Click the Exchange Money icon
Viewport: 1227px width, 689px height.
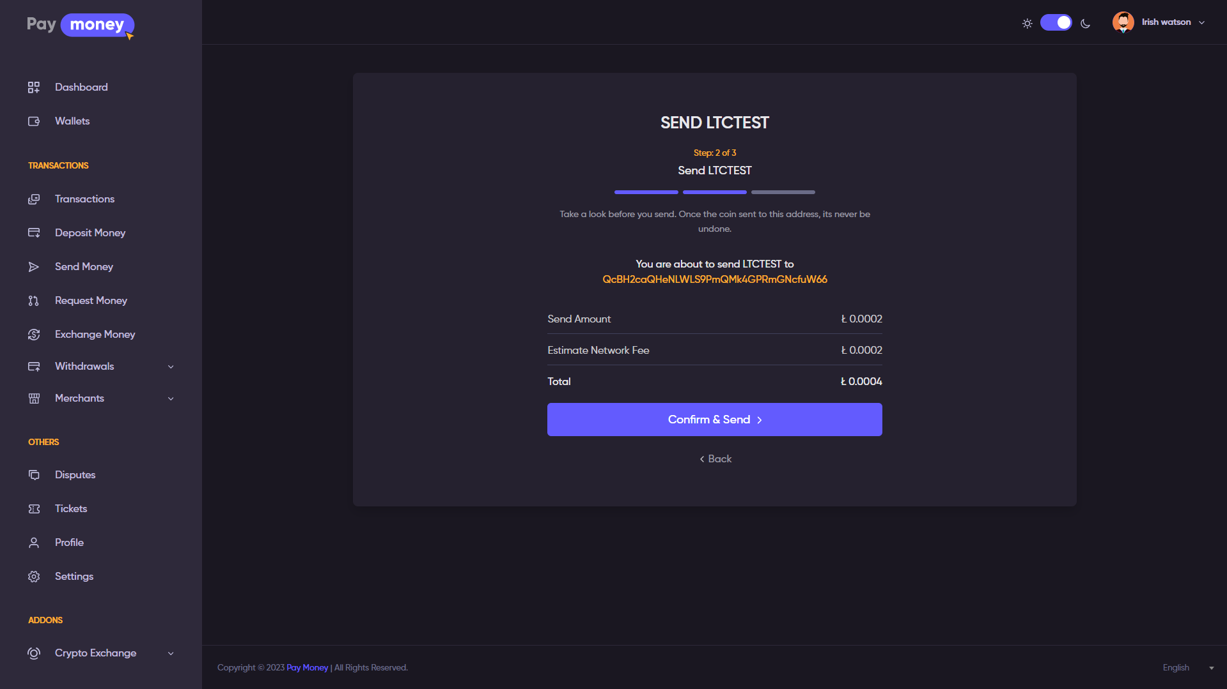tap(34, 335)
